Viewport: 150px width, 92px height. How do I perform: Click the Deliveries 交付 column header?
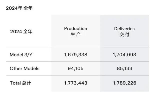click(124, 32)
